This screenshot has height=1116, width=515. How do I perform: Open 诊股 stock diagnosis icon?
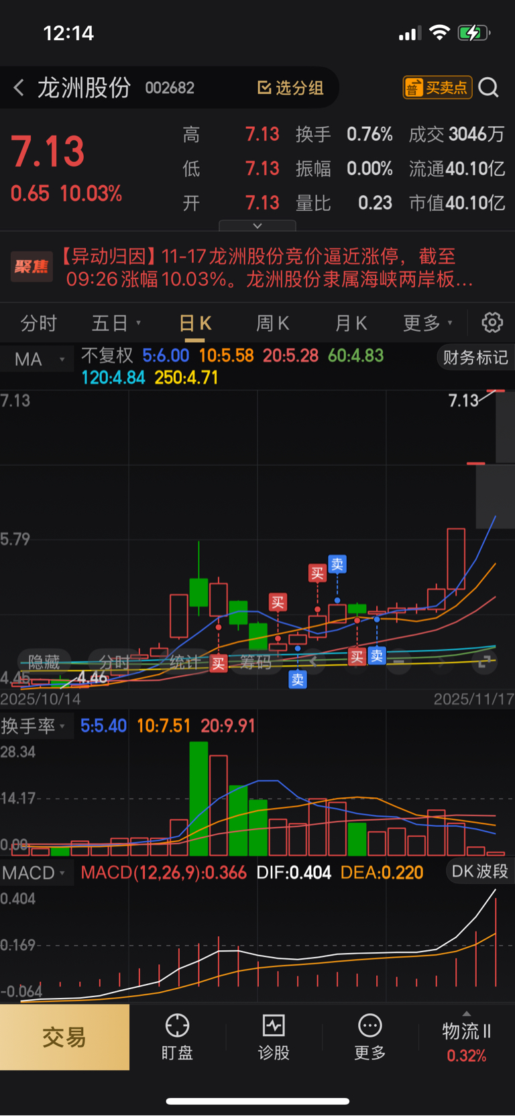[274, 1037]
